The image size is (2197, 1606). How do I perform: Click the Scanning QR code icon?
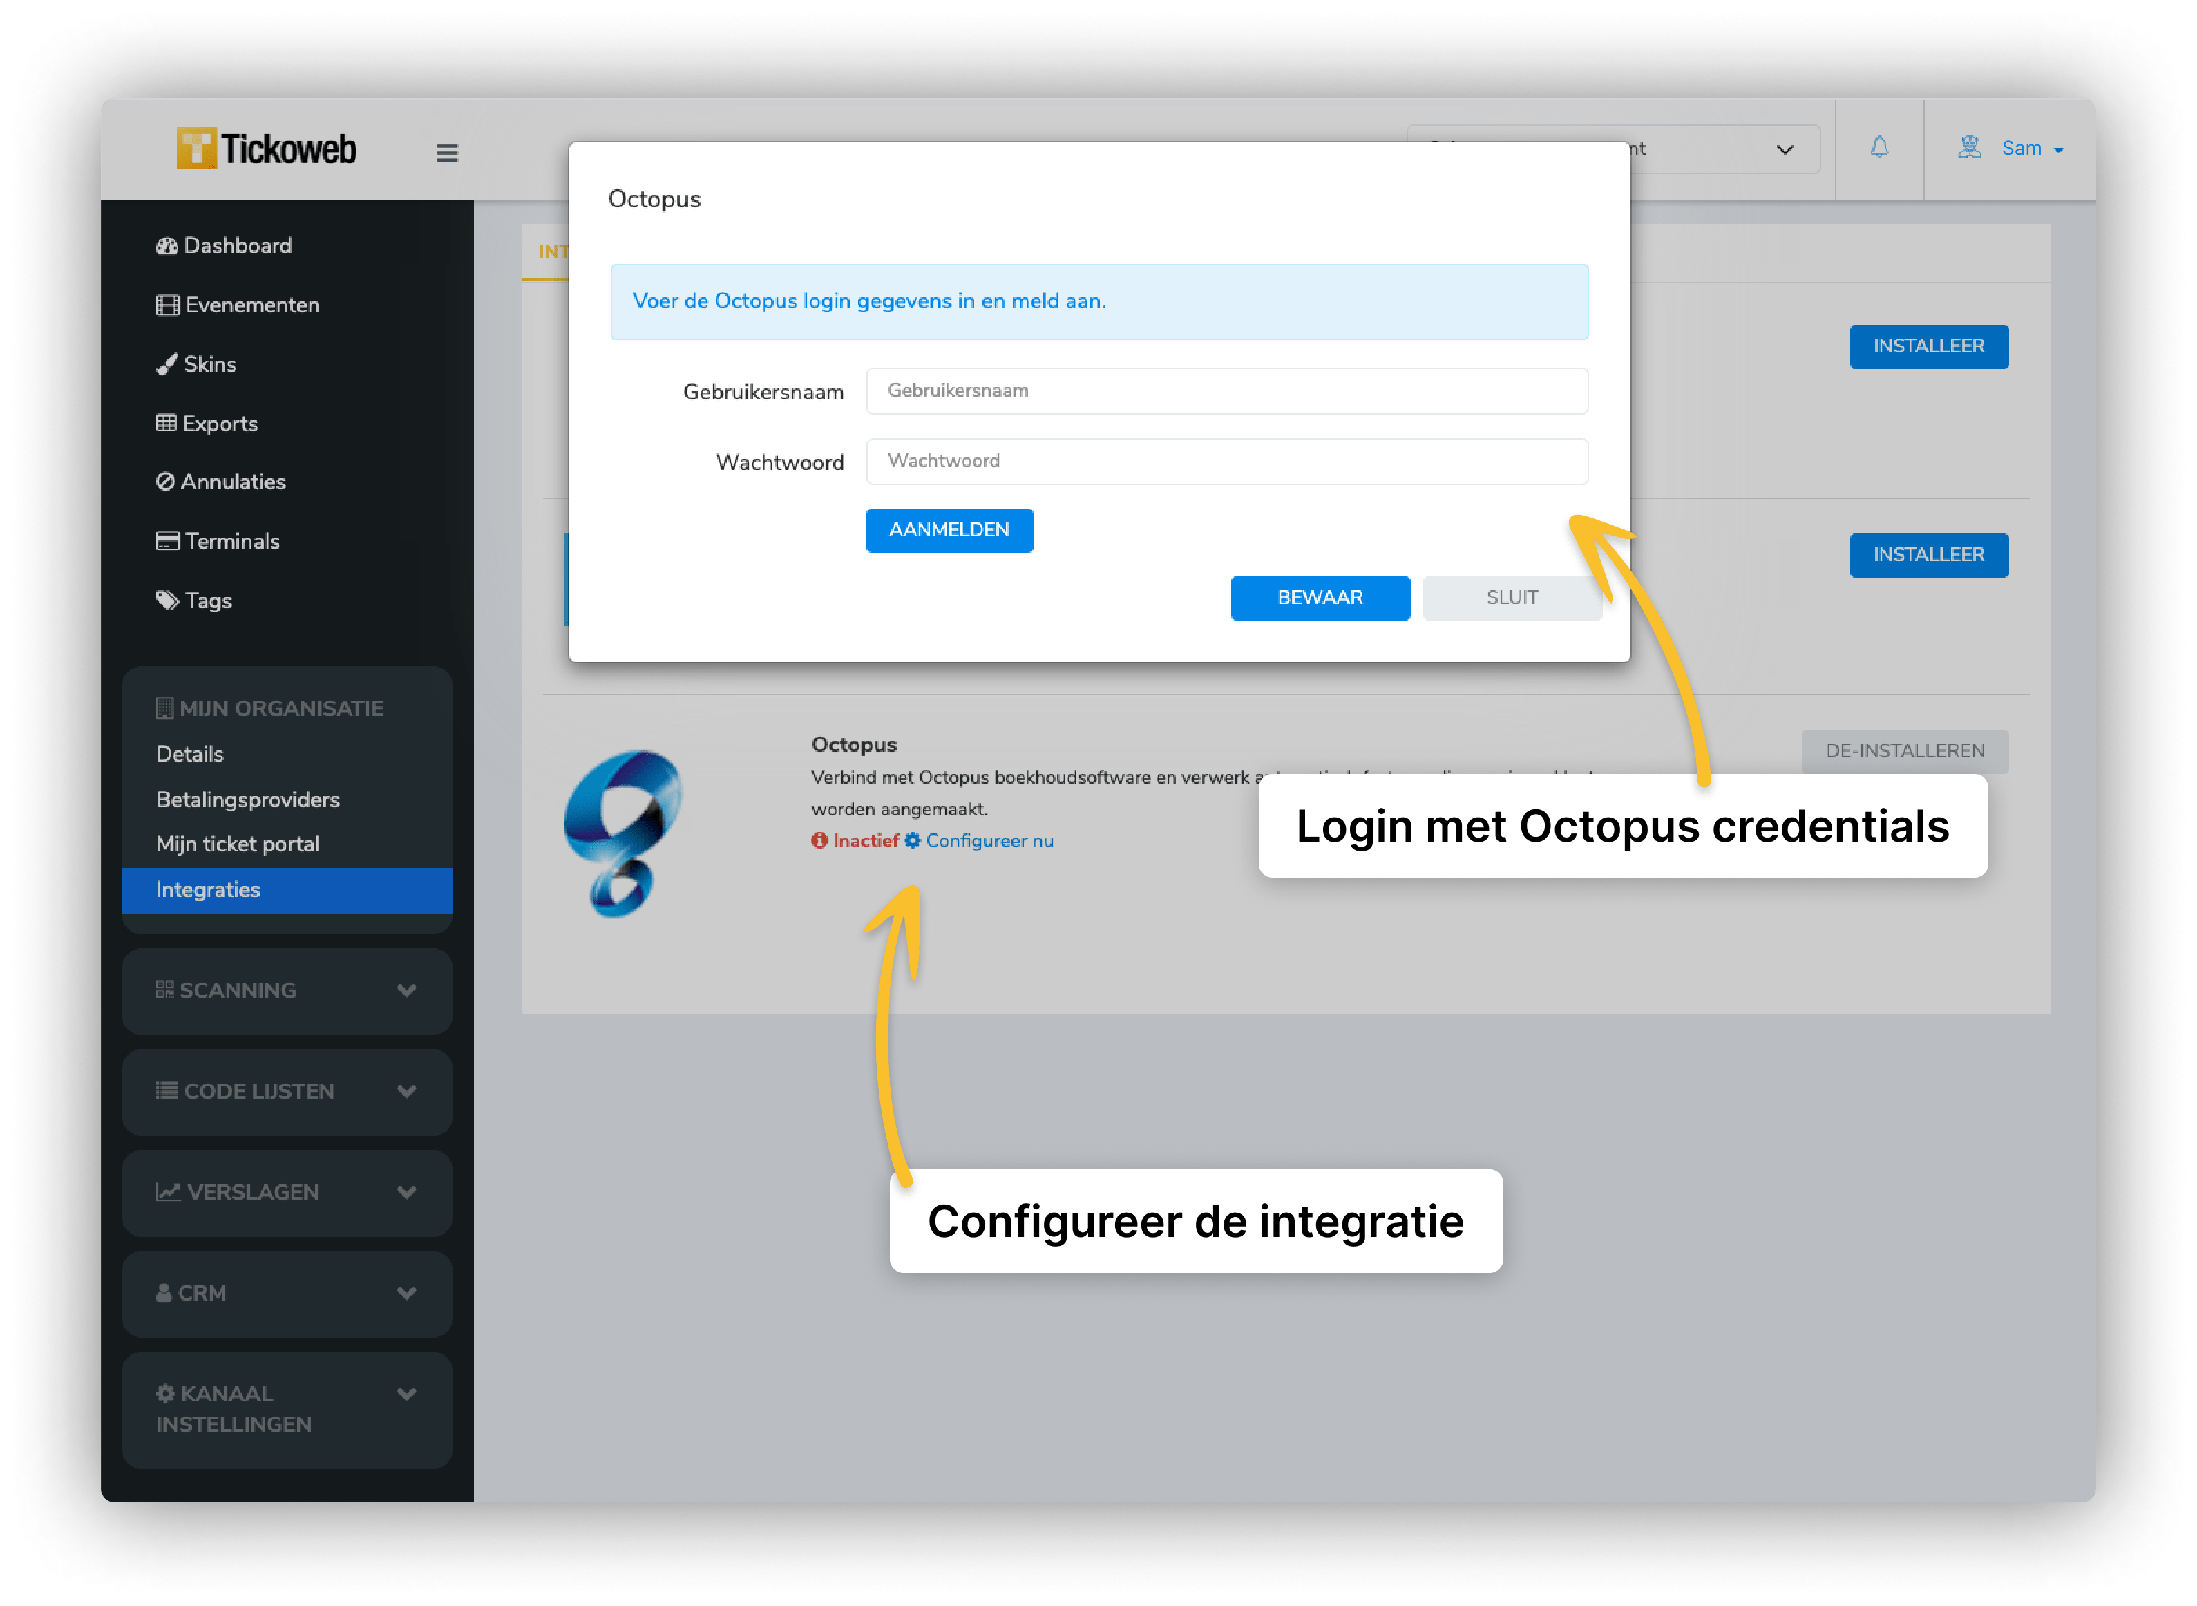[164, 990]
